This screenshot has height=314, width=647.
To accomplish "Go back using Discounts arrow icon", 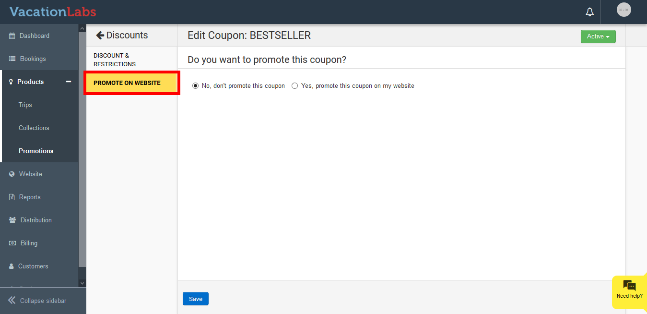I will [100, 35].
